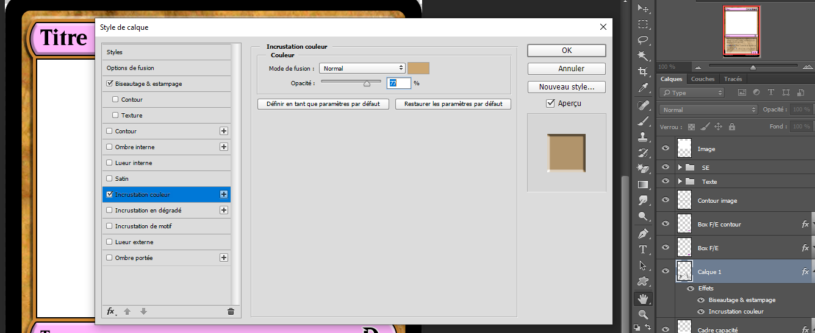Select the Gradient tool
The image size is (815, 333).
(x=643, y=184)
